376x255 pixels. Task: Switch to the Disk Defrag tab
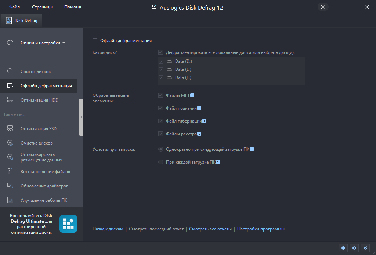coord(22,21)
